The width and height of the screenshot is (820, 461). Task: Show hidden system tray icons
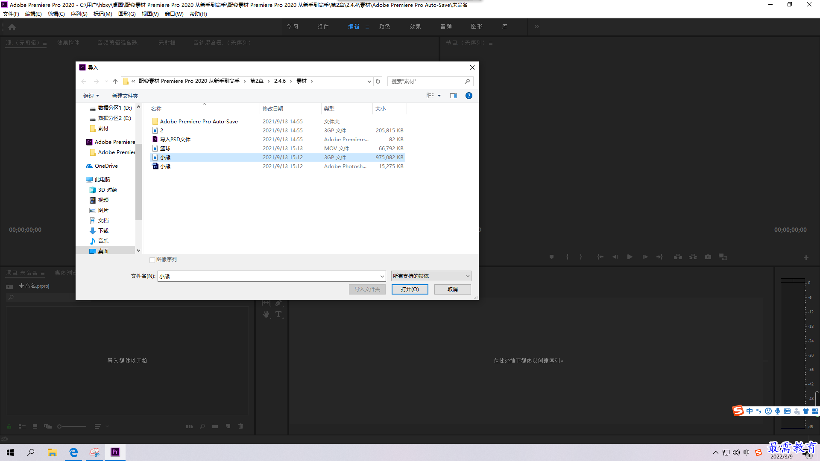(716, 452)
